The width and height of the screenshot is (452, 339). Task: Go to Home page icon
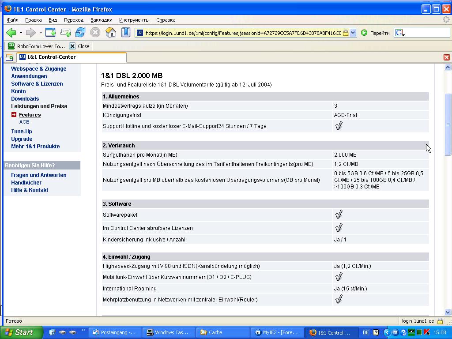point(110,32)
